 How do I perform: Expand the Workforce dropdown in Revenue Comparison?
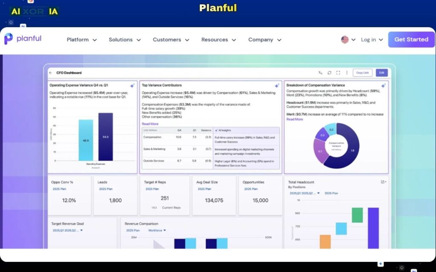[x=155, y=230]
